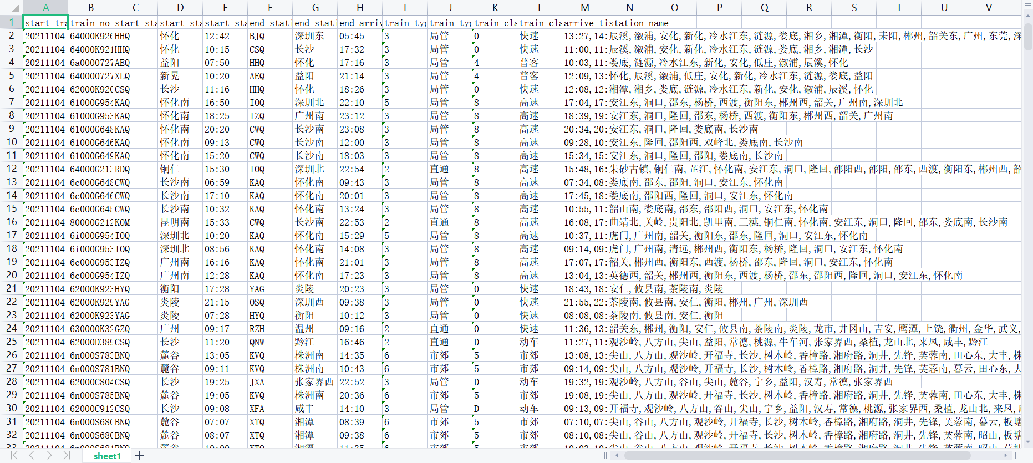
Task: Select cell with header 'station_name'
Action: 629,23
